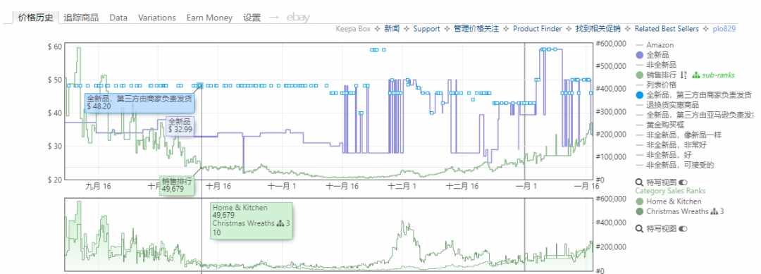Open the green sub-ranks hierarchy icon
The height and width of the screenshot is (274, 761).
pyautogui.click(x=696, y=75)
